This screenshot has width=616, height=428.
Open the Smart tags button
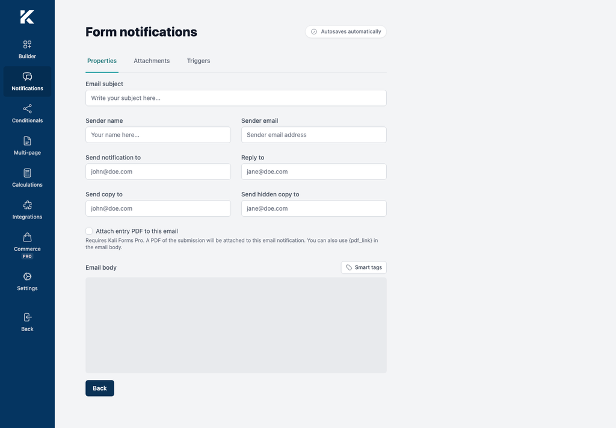tap(364, 267)
